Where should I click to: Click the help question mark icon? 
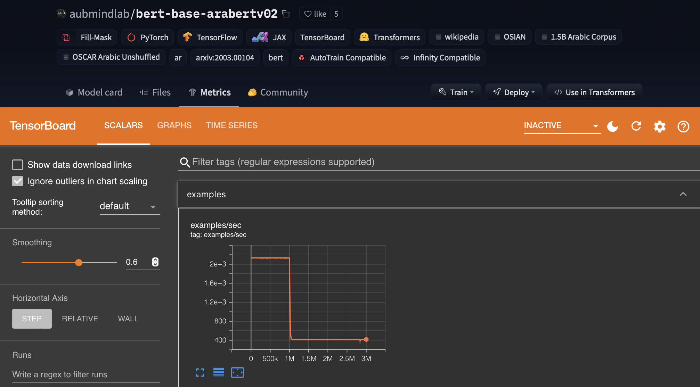tap(683, 126)
